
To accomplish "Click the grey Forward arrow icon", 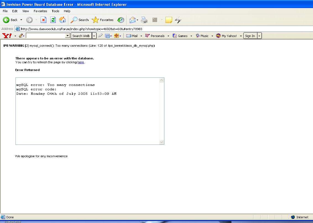I will pyautogui.click(x=29, y=20).
